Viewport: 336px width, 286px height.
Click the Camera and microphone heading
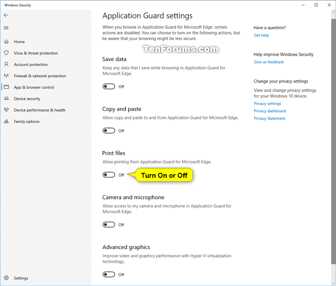pos(134,197)
